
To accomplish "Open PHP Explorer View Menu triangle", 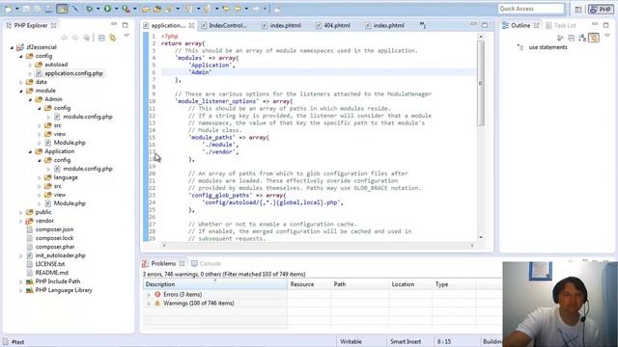I will (126, 36).
